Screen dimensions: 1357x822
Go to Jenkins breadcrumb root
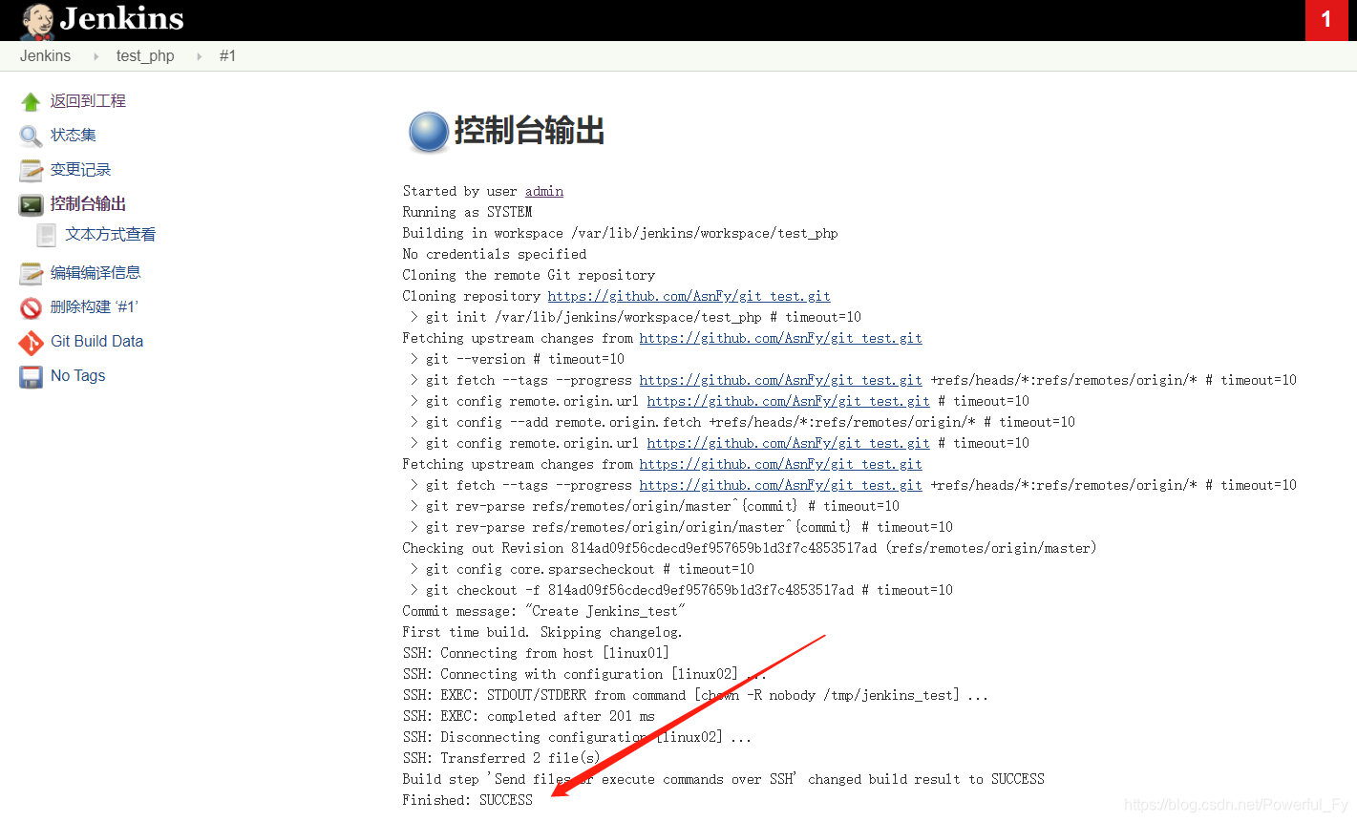pos(45,56)
